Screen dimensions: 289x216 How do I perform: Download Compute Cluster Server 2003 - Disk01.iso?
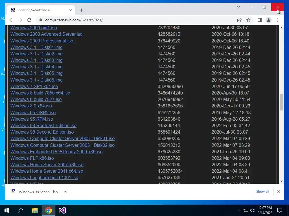click(62, 138)
